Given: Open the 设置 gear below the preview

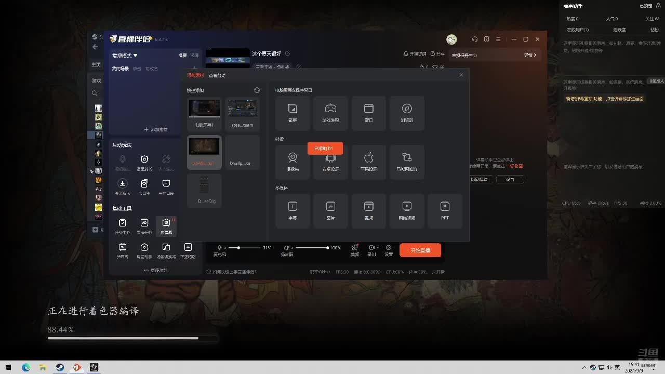Looking at the screenshot, I should (388, 250).
